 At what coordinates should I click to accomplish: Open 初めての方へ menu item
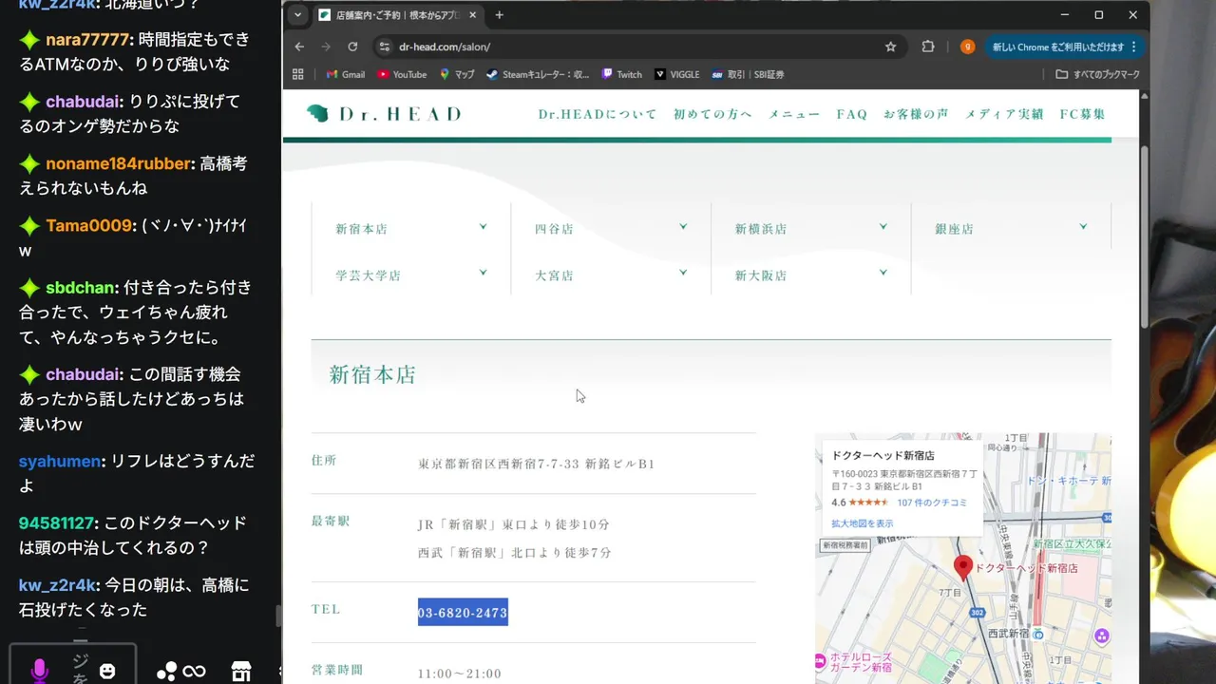[712, 114]
